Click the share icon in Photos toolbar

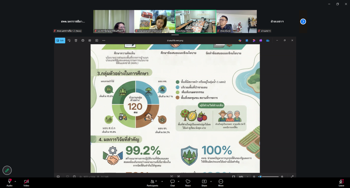point(90,41)
